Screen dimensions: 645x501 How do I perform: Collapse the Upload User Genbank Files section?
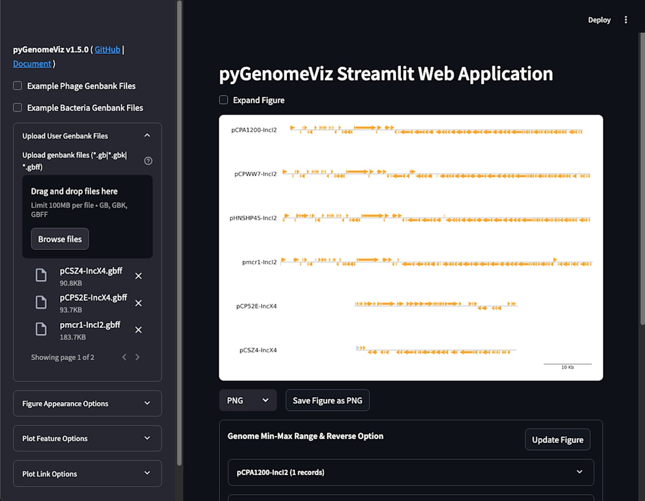pos(87,136)
